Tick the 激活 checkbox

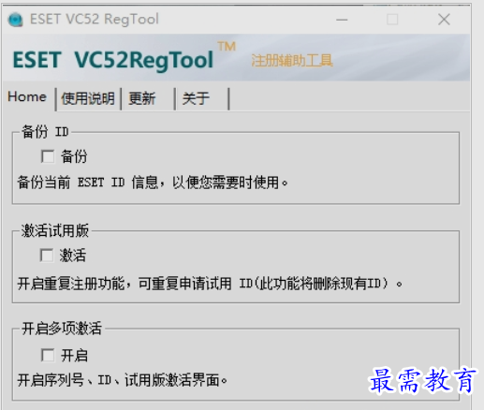[x=47, y=255]
